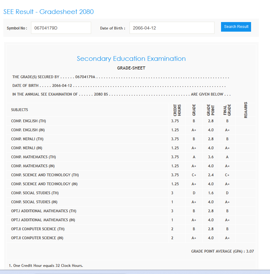Click the GRADE-SHEET subtitle

131,68
